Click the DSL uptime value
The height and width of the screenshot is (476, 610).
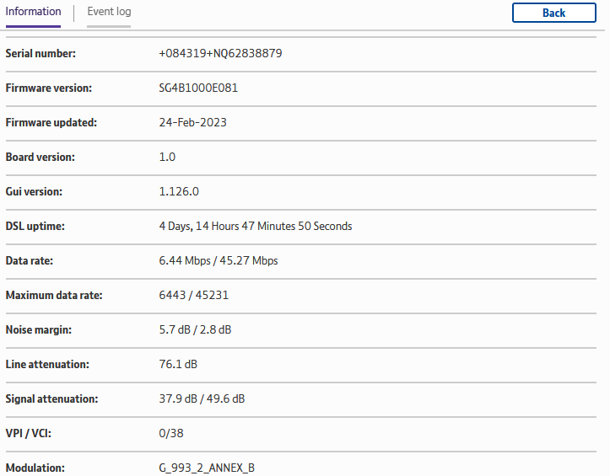tap(255, 226)
